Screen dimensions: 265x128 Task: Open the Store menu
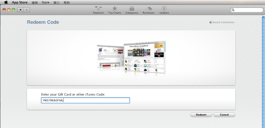click(x=45, y=3)
